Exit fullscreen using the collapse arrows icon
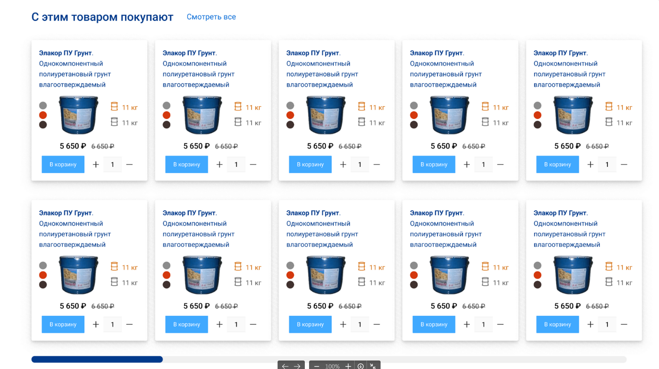This screenshot has height=369, width=659. pos(373,366)
